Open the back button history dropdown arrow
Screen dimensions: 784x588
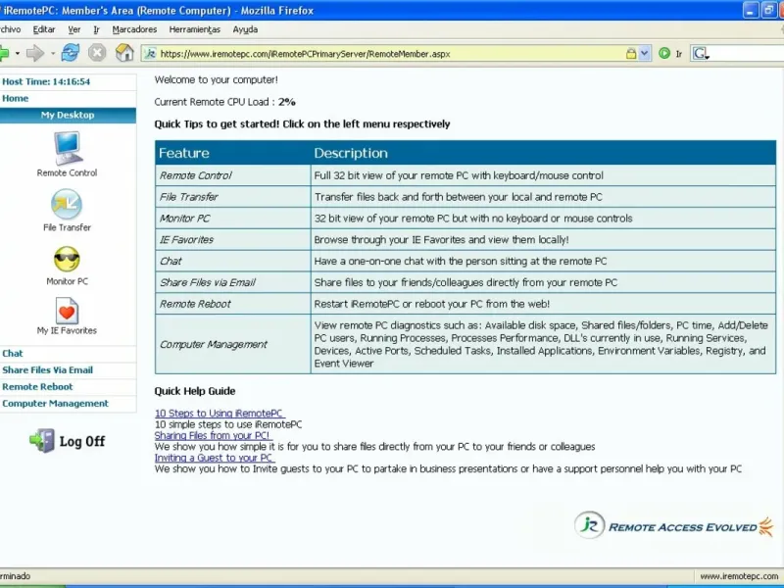17,53
